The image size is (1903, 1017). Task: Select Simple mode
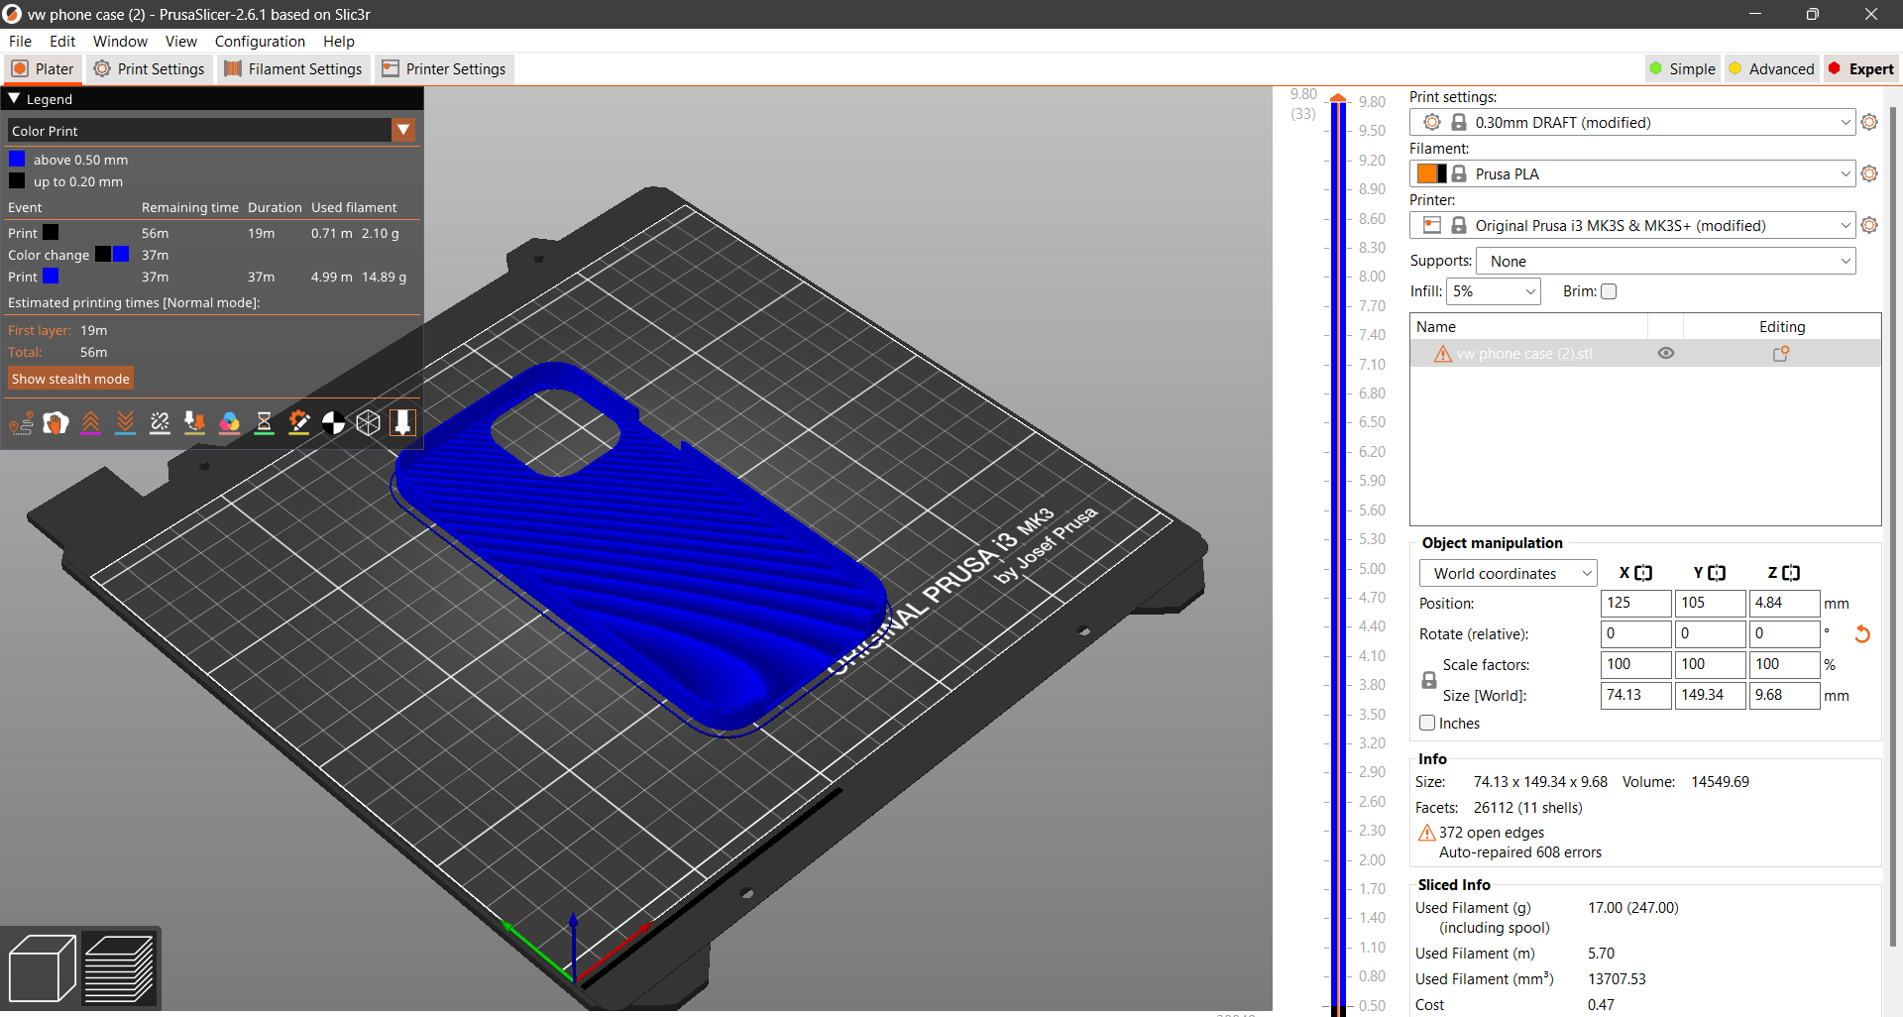pos(1683,68)
